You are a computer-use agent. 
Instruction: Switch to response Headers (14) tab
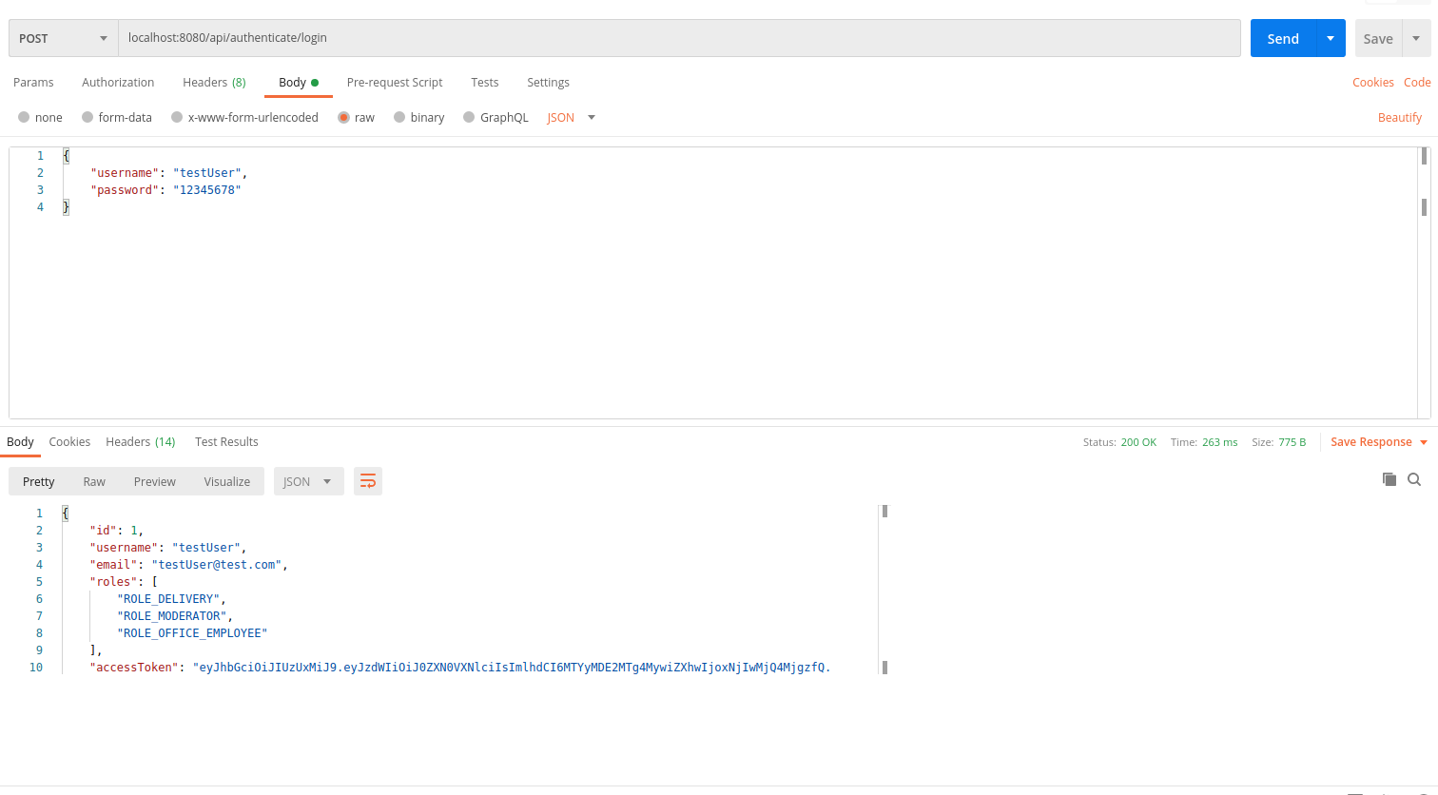[x=141, y=442]
